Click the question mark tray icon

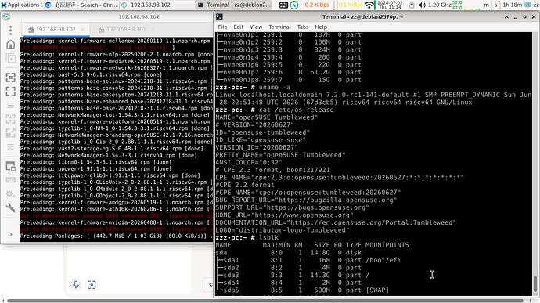pyautogui.click(x=412, y=5)
